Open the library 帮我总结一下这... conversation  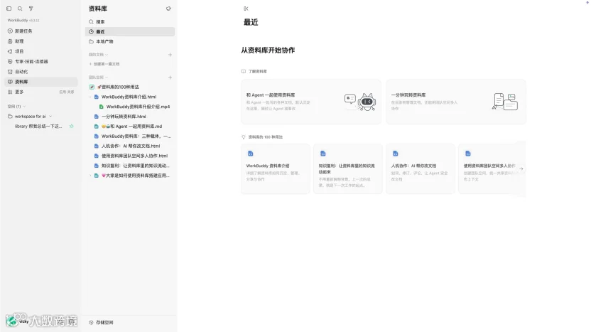click(38, 127)
